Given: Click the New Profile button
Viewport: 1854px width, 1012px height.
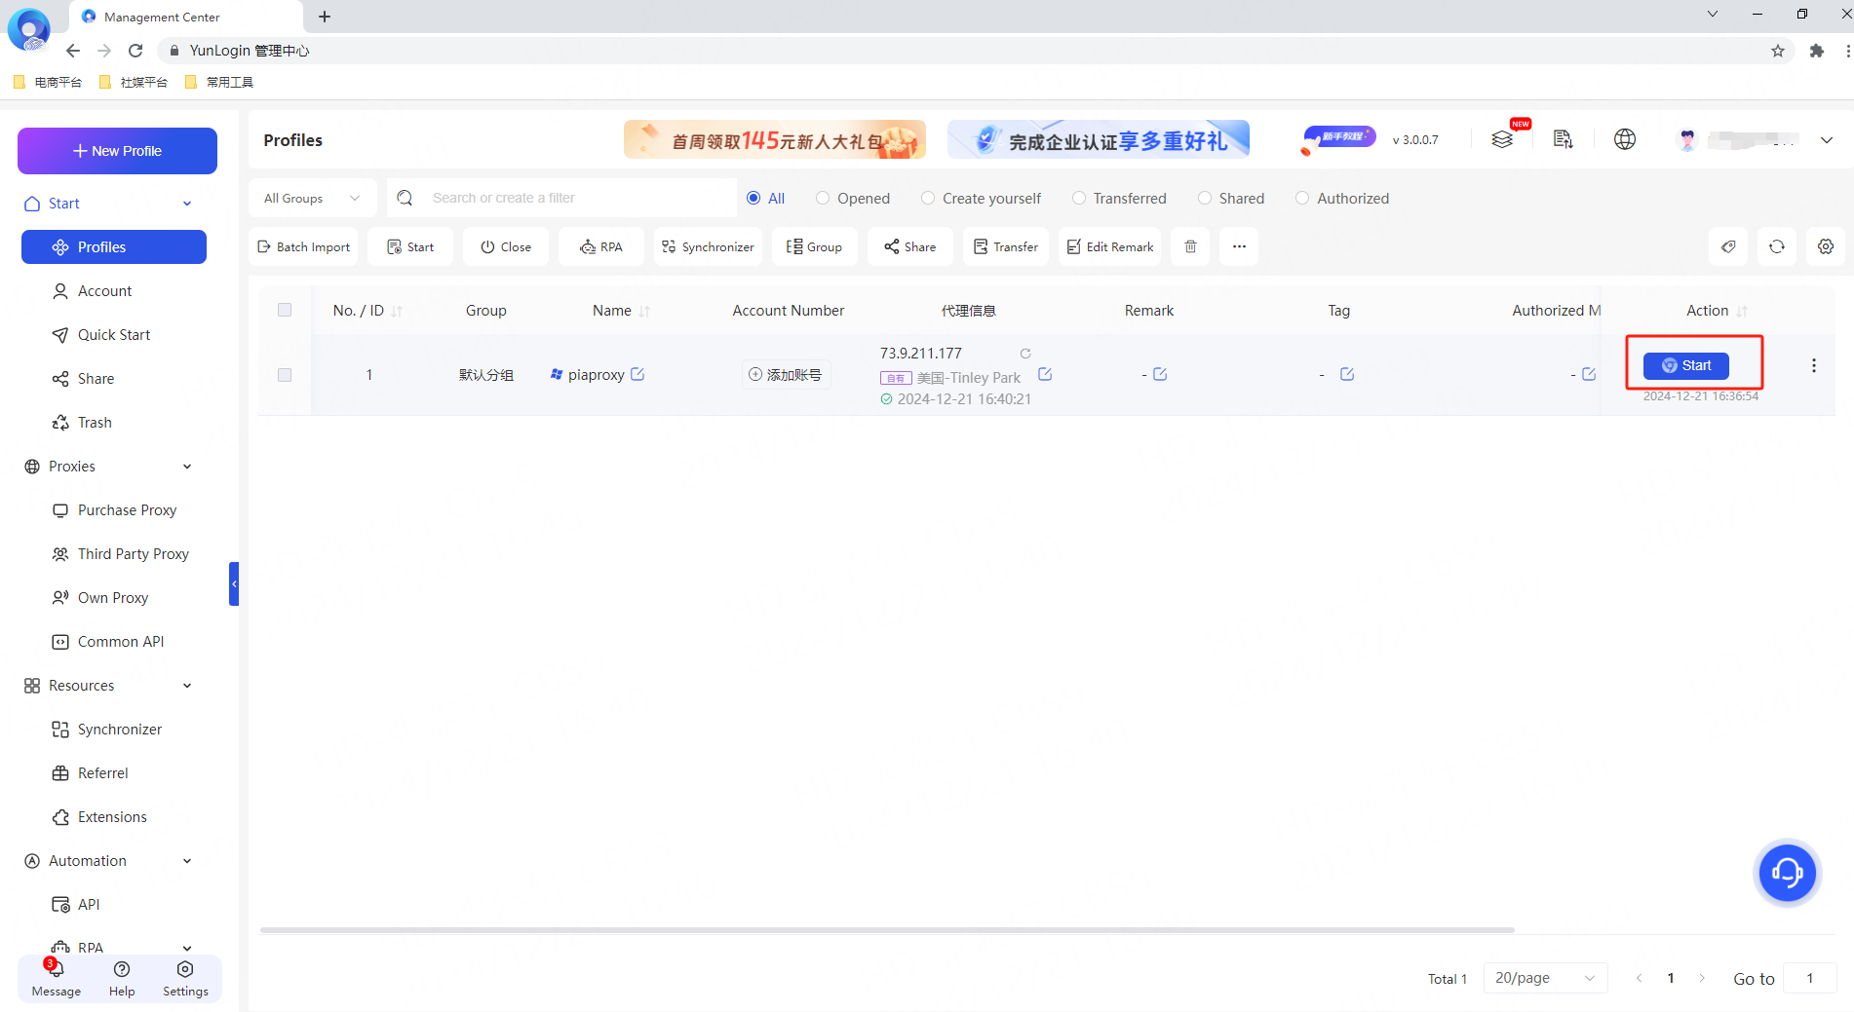Looking at the screenshot, I should [117, 151].
